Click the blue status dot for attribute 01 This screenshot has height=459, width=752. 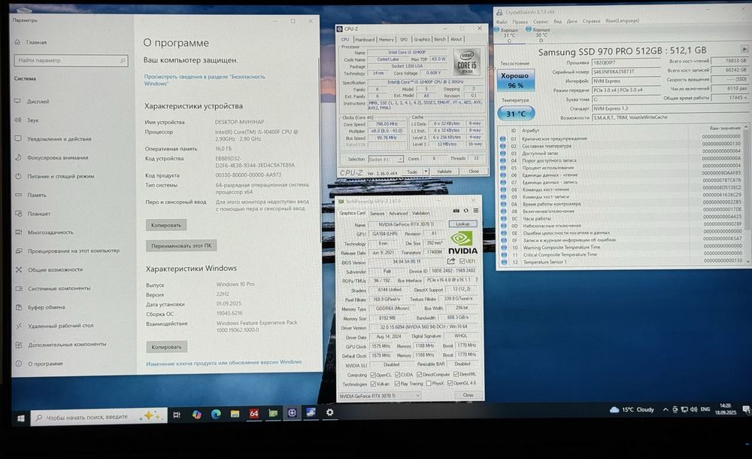click(503, 138)
